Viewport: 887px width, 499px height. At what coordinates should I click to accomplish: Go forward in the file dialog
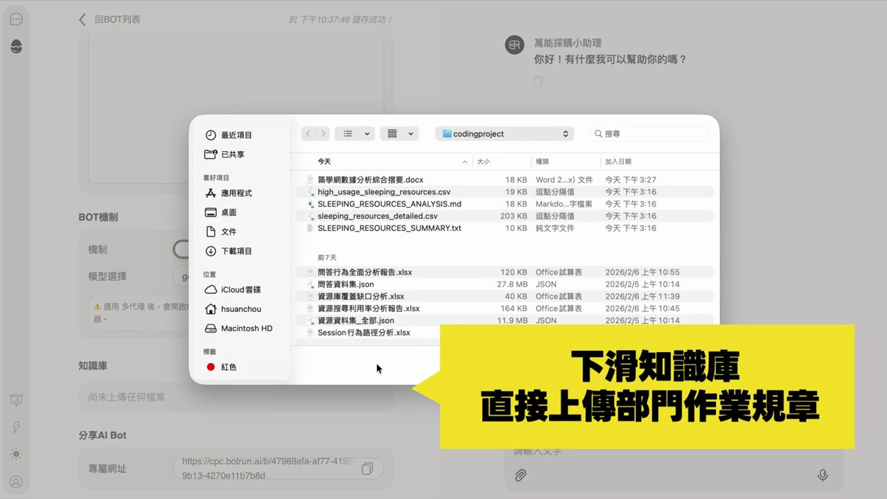(x=322, y=134)
